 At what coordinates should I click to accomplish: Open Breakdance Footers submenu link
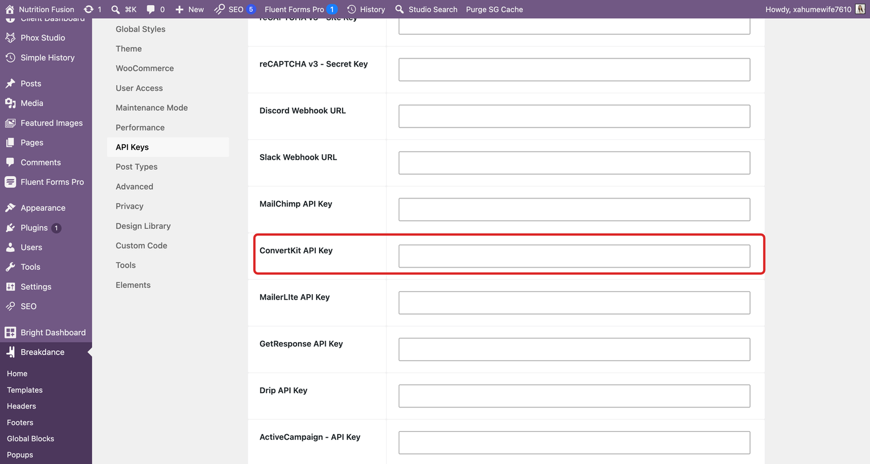click(x=21, y=422)
